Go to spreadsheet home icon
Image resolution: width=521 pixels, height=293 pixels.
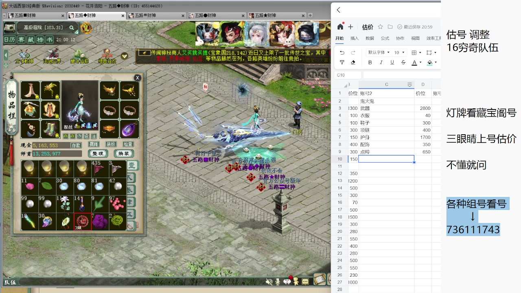(340, 27)
